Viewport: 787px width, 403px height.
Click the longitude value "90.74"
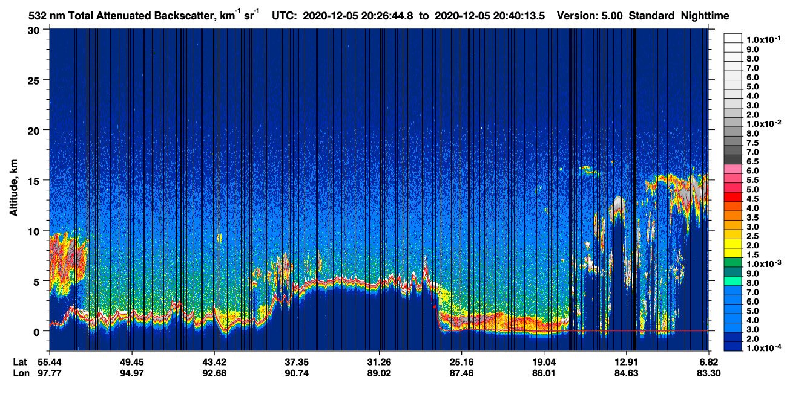click(297, 373)
